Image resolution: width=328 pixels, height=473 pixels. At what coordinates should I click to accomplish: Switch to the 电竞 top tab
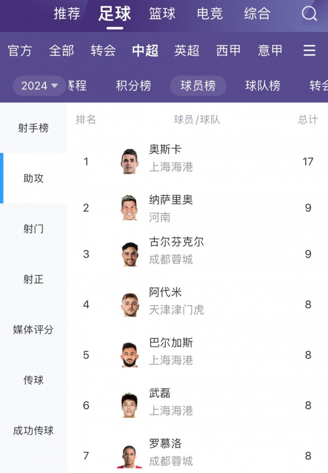pyautogui.click(x=210, y=14)
